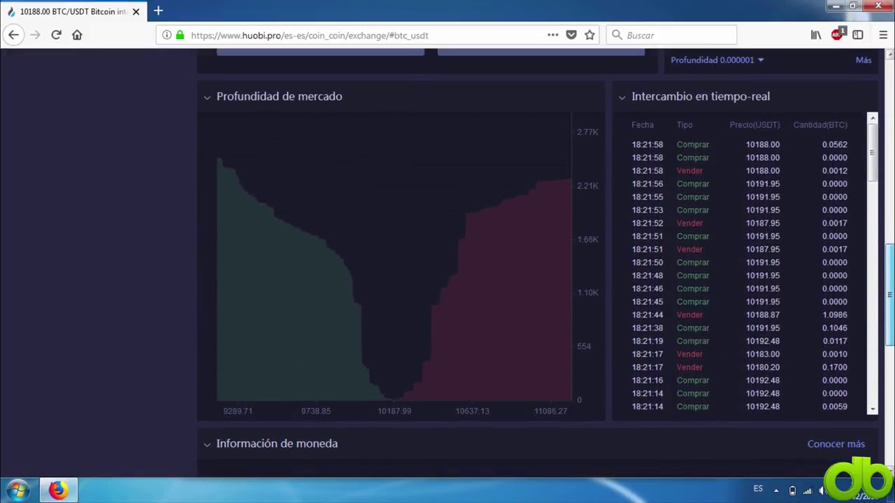
Task: Select the 18:21:56 trade timestamp
Action: pos(647,184)
